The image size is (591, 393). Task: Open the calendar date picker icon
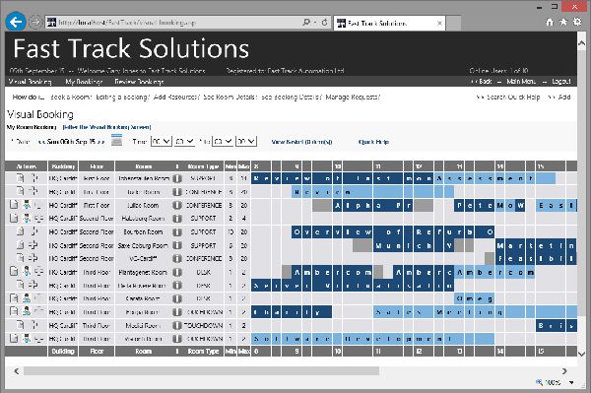[x=117, y=140]
